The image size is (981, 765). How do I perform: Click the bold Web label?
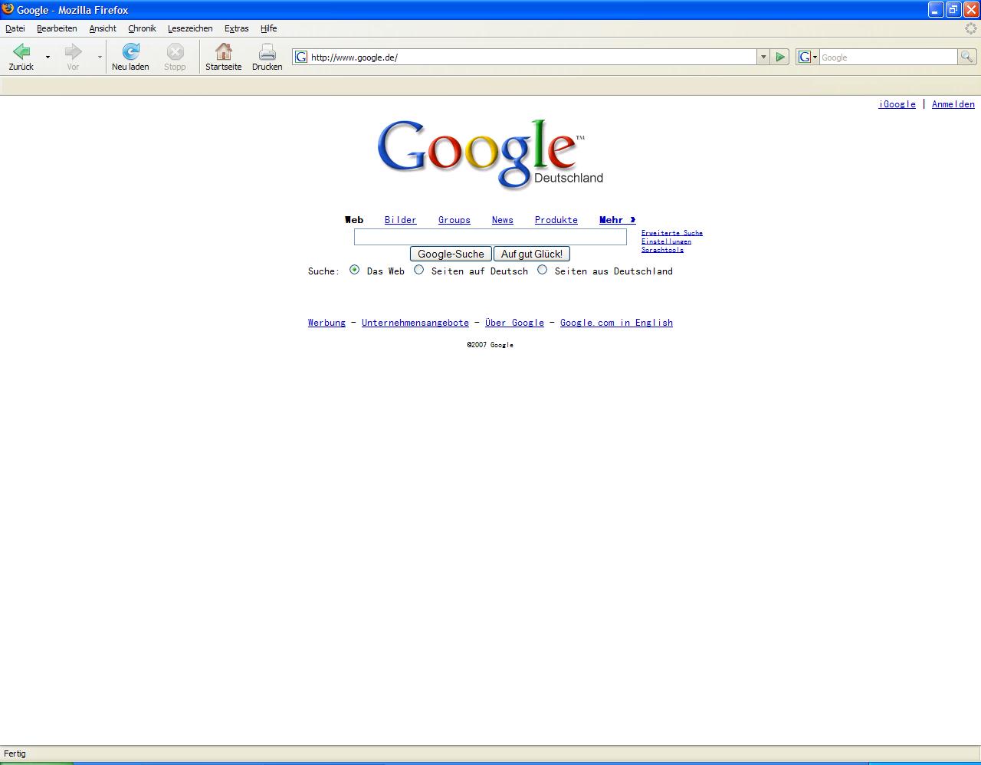coord(354,220)
